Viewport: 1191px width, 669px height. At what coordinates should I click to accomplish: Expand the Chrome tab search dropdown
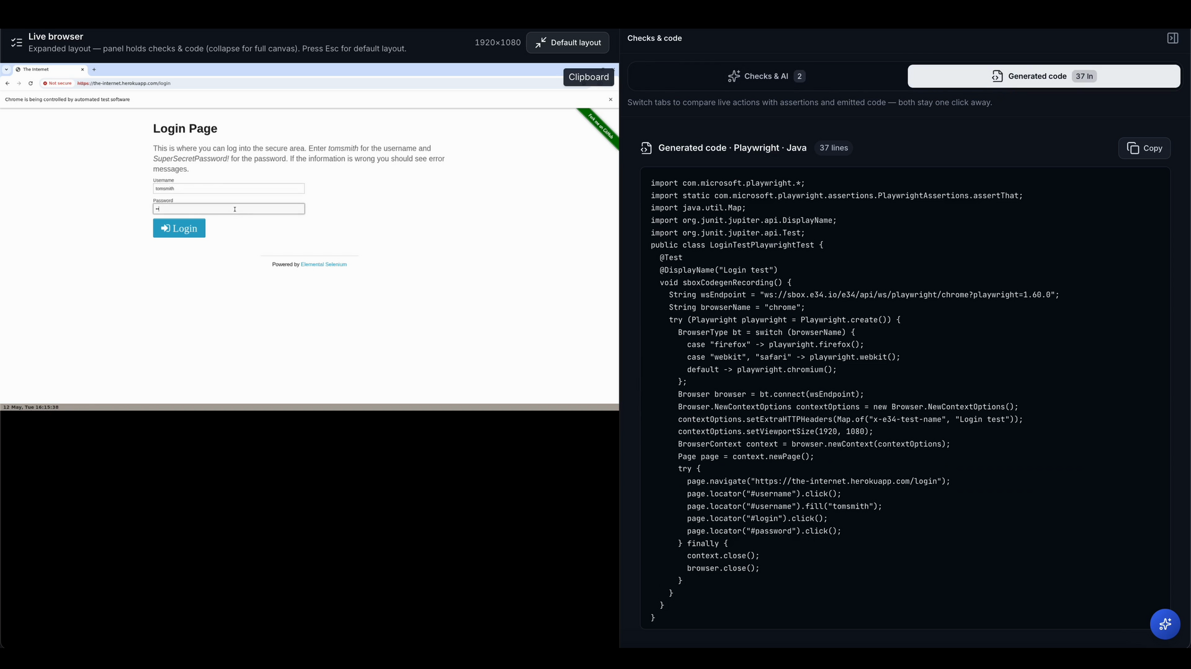[6, 69]
